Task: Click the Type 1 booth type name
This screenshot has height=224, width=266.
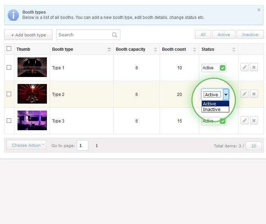Action: click(x=58, y=68)
